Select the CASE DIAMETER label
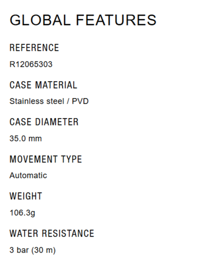 [44, 122]
